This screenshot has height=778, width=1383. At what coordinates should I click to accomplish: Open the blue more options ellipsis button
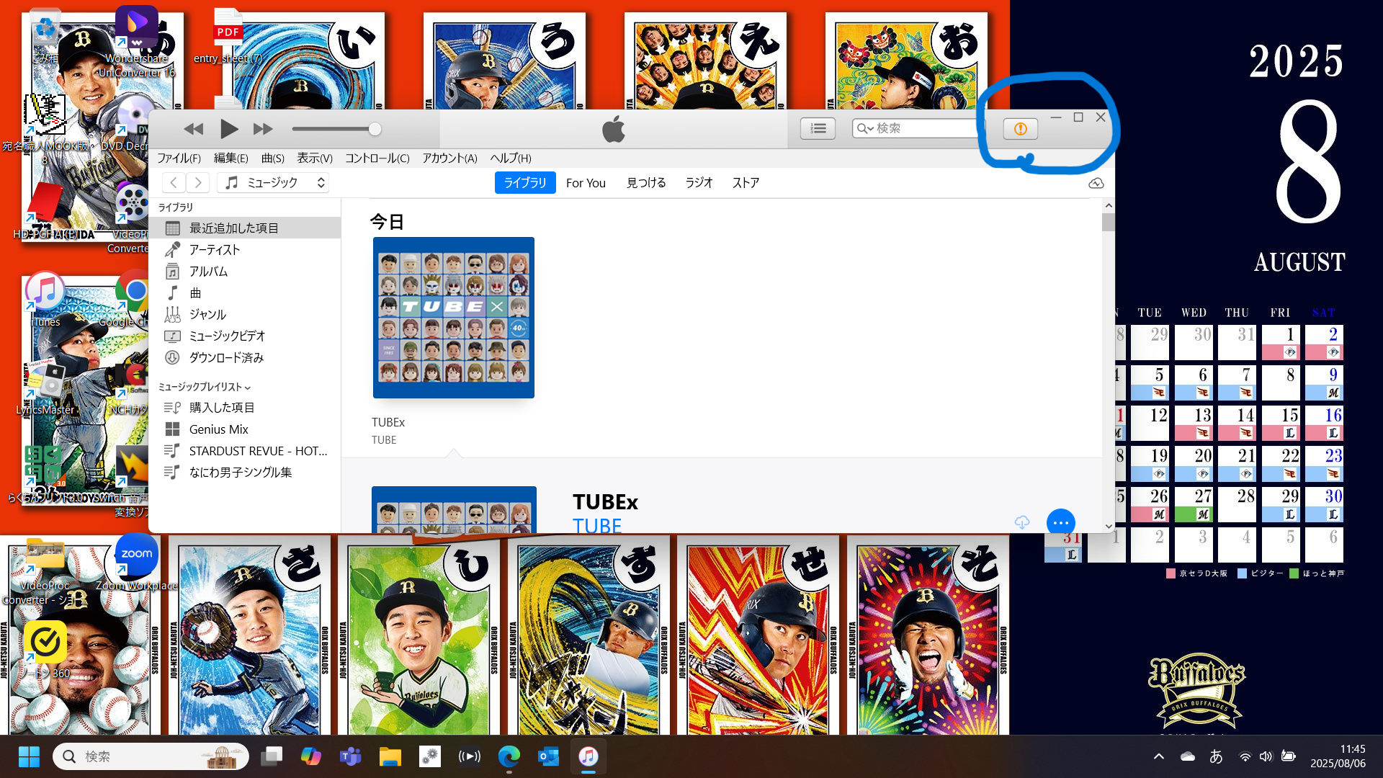pyautogui.click(x=1060, y=522)
